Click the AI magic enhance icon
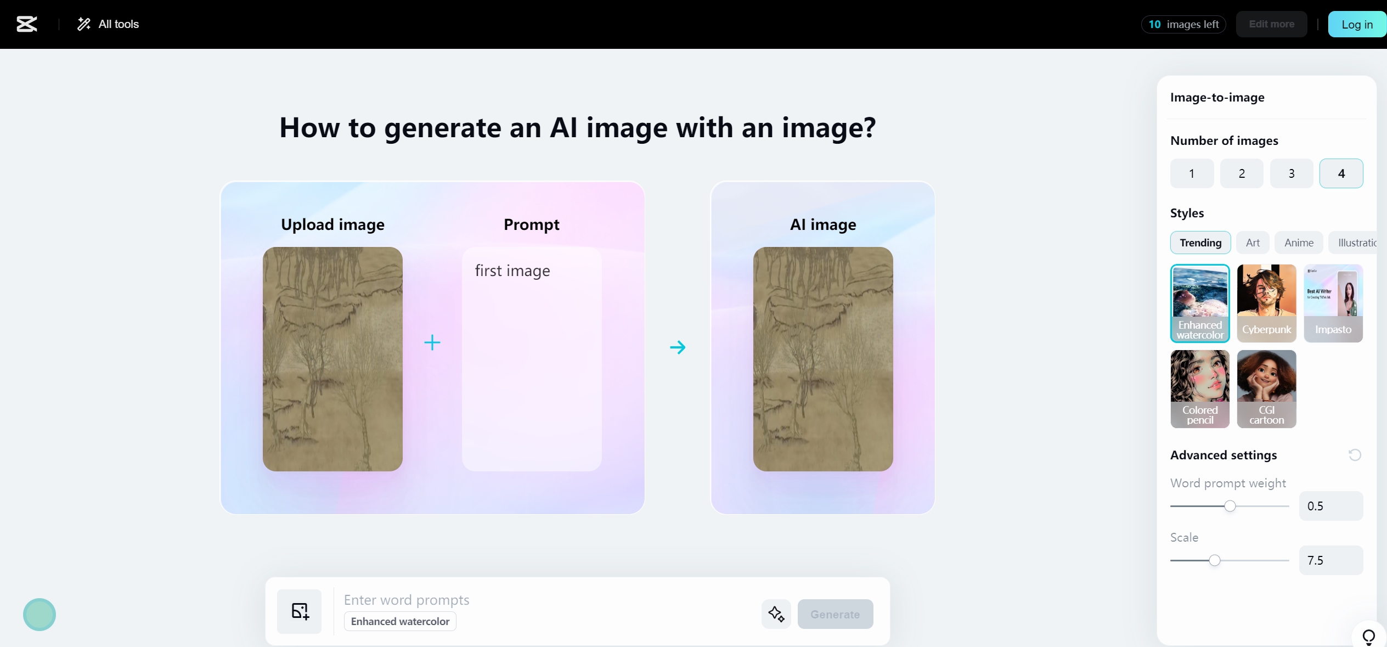Screen dimensions: 1387x647 (x=776, y=614)
